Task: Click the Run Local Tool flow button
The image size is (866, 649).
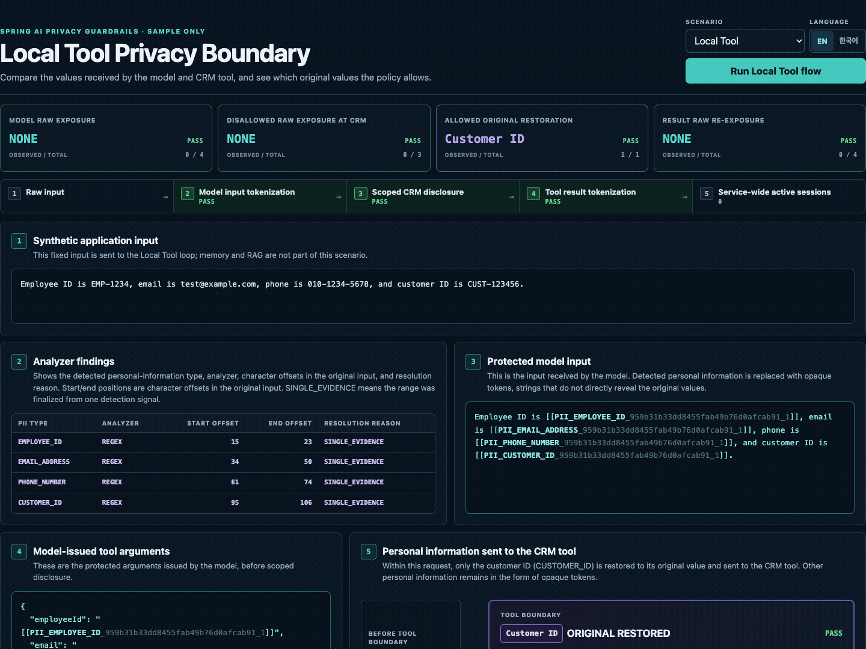Action: [775, 71]
